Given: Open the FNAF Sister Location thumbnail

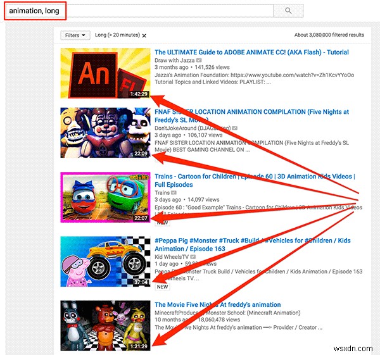Looking at the screenshot, I should click(x=105, y=133).
